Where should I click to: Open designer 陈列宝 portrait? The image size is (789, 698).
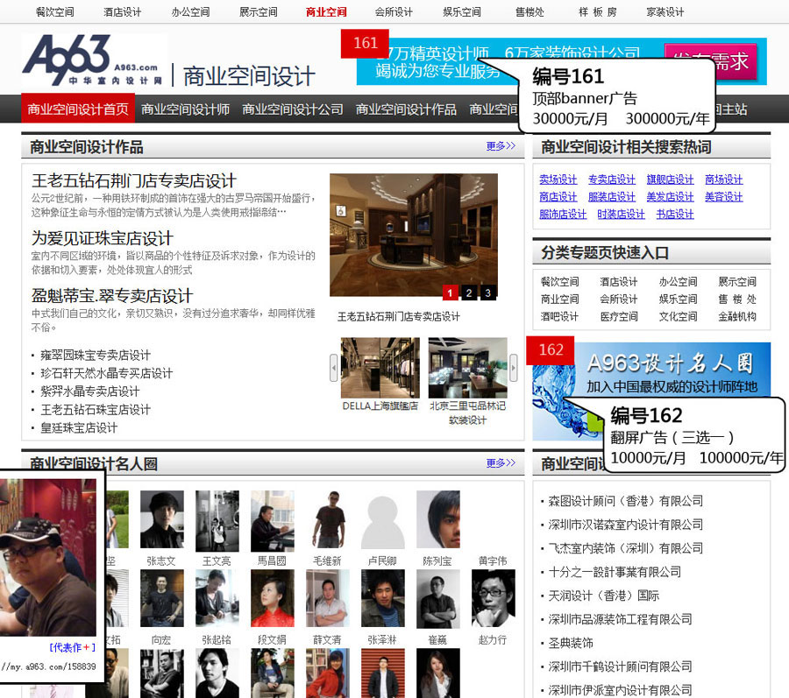[x=438, y=519]
